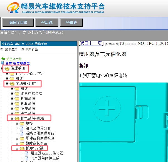Screen dimensions: 168x162
Task: Click the 菜单折叠 list icon
Action: pyautogui.click(x=22, y=49)
